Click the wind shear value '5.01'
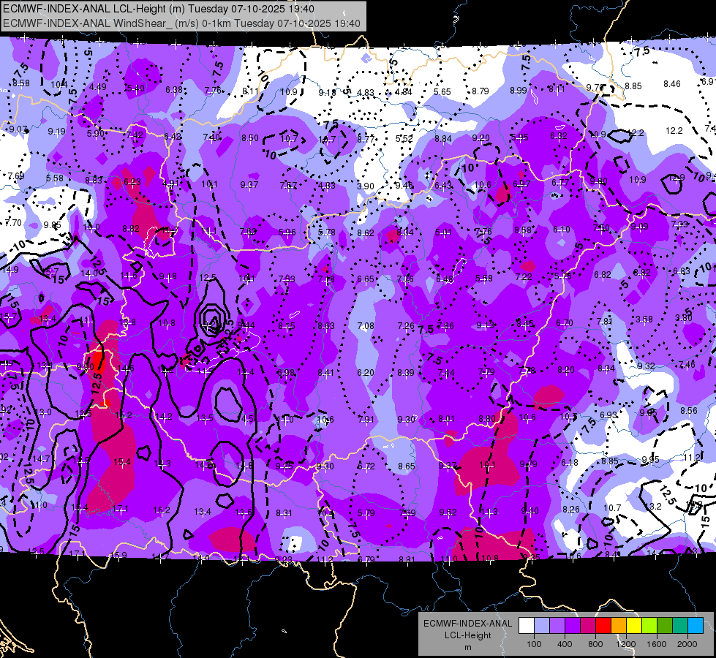The image size is (716, 658). pos(443,232)
